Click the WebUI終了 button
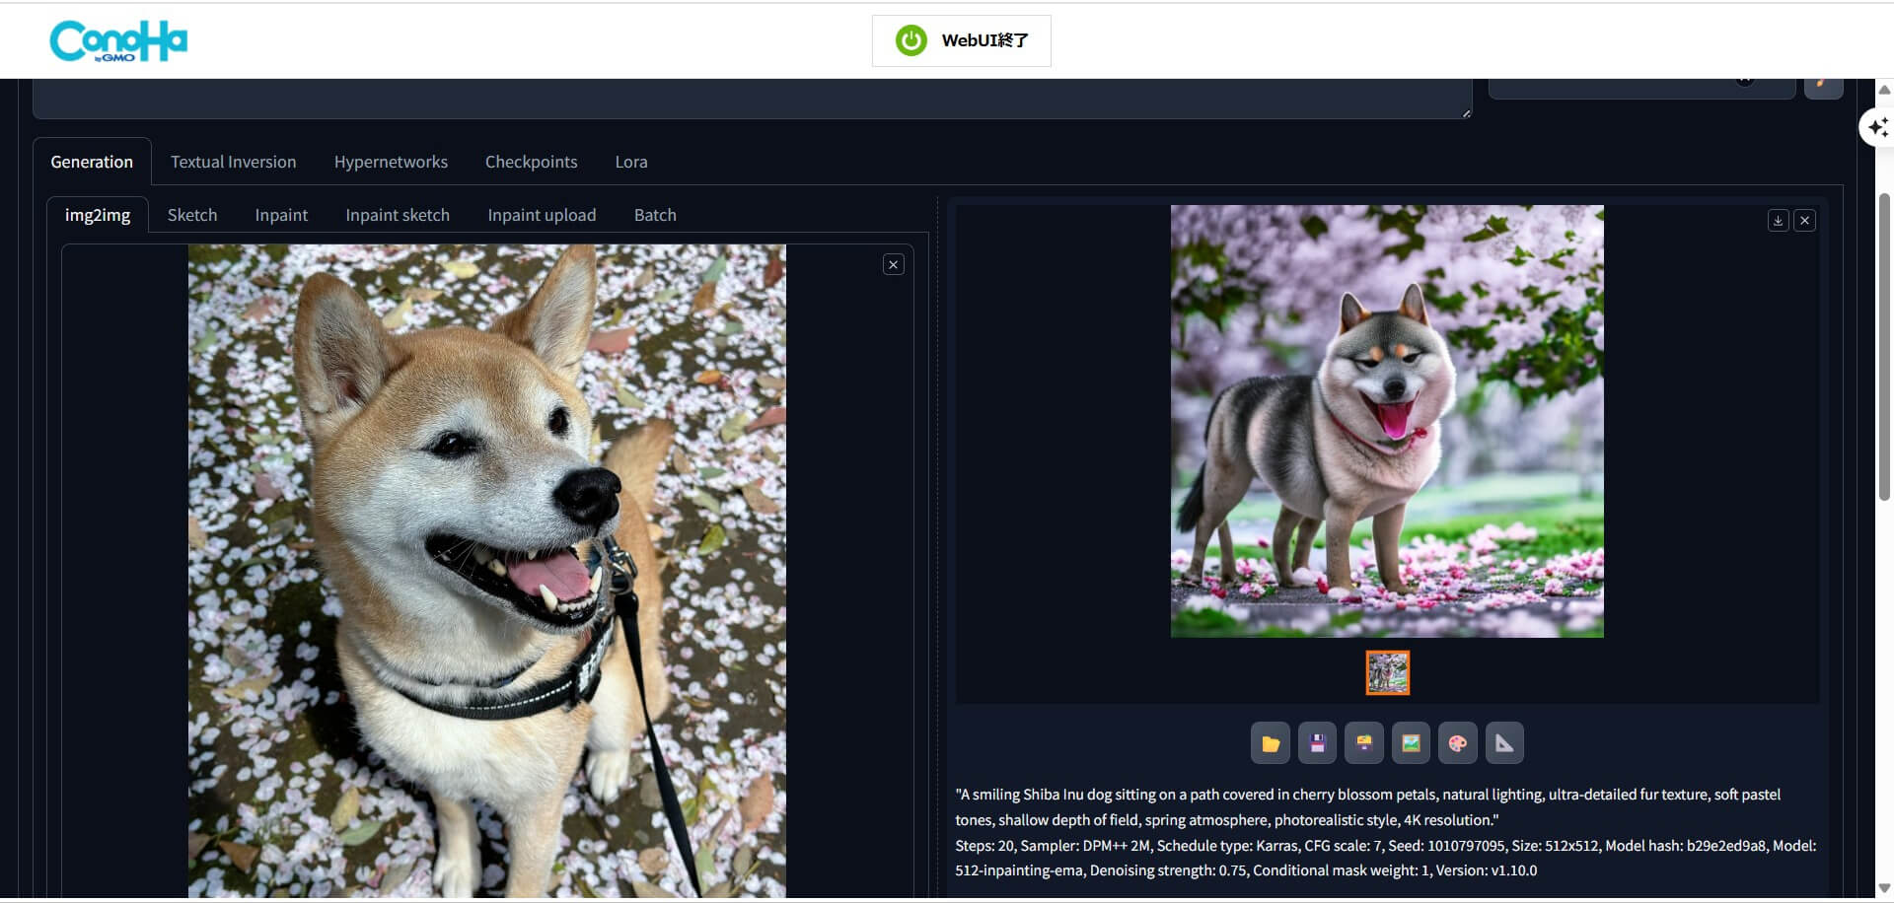This screenshot has width=1894, height=903. 962,40
